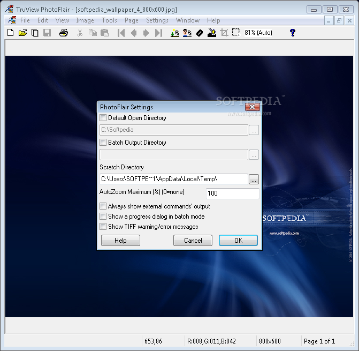The image size is (359, 351).
Task: Close the PhotoFlair Settings dialog
Action: [253, 107]
